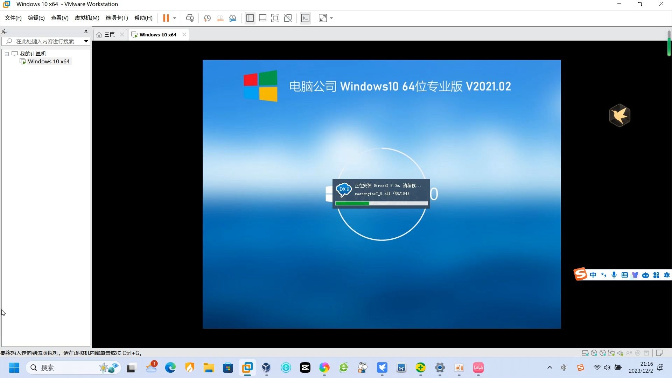Open the power options dropdown arrow beside pause
Viewport: 672px width, 378px height.
(174, 18)
